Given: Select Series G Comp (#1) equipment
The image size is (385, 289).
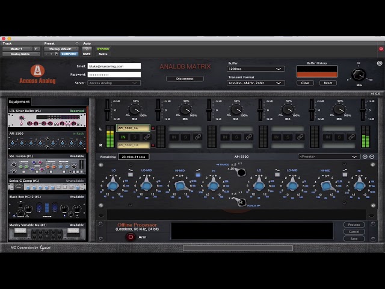Looking at the screenshot, I should 47,185.
